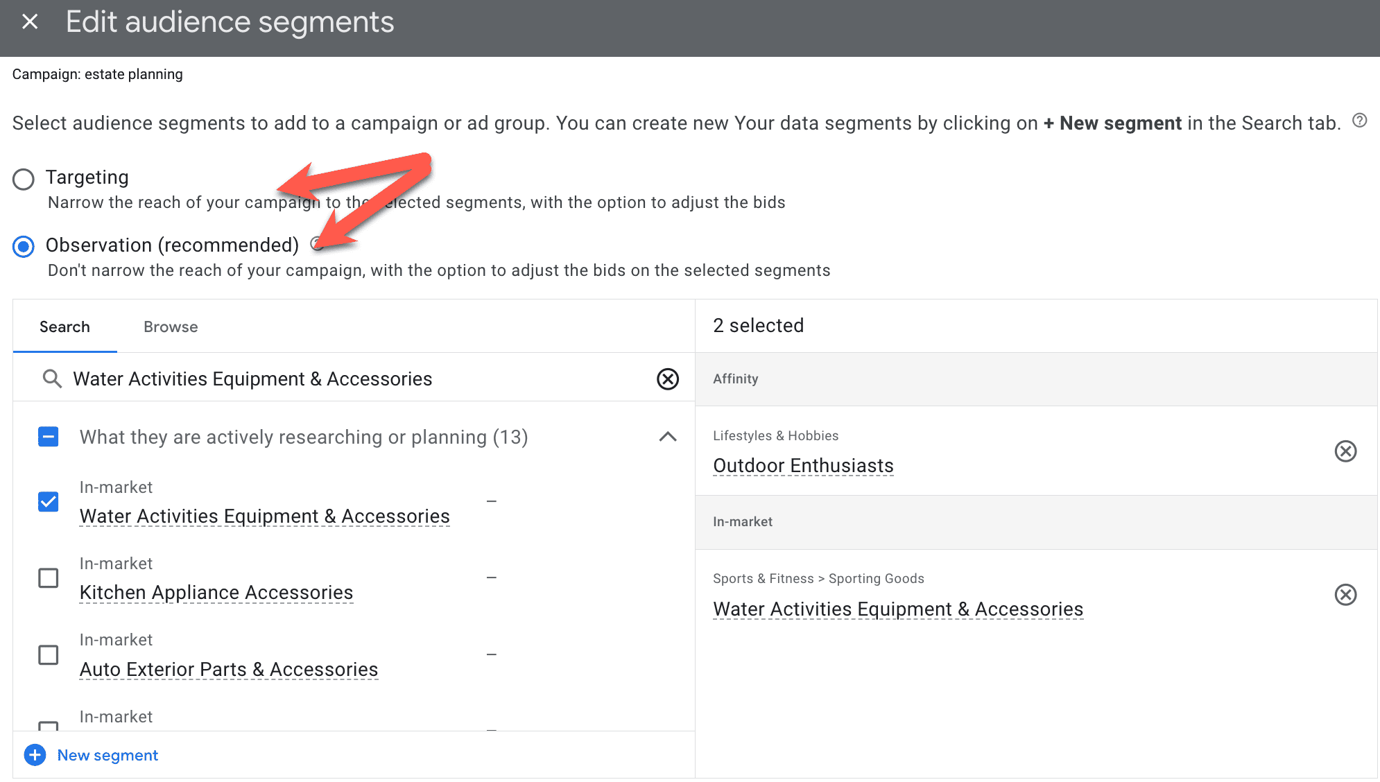Click the New segment plus icon

(x=35, y=755)
